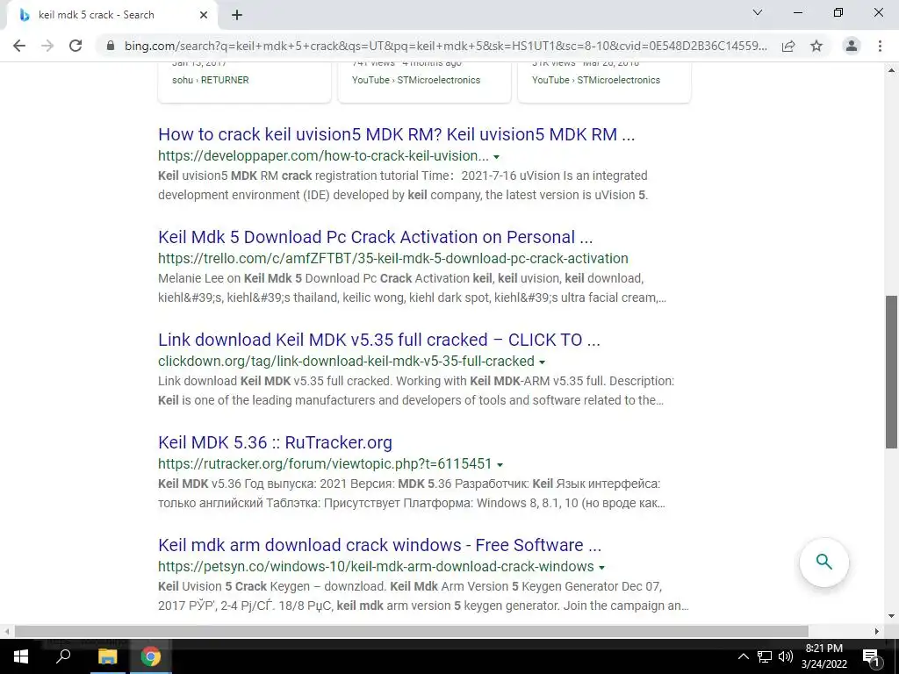The height and width of the screenshot is (674, 899).
Task: View site info via the lock icon
Action: click(111, 46)
